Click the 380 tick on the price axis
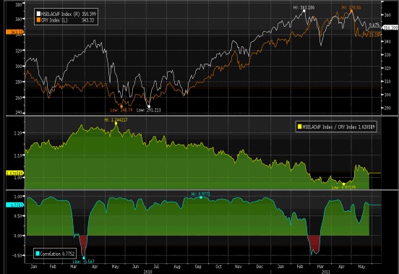This screenshot has height=274, width=399. [18, 4]
